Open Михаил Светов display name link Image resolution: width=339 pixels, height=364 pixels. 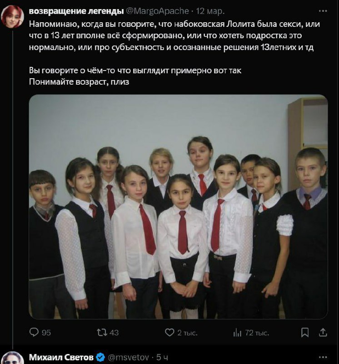61,358
